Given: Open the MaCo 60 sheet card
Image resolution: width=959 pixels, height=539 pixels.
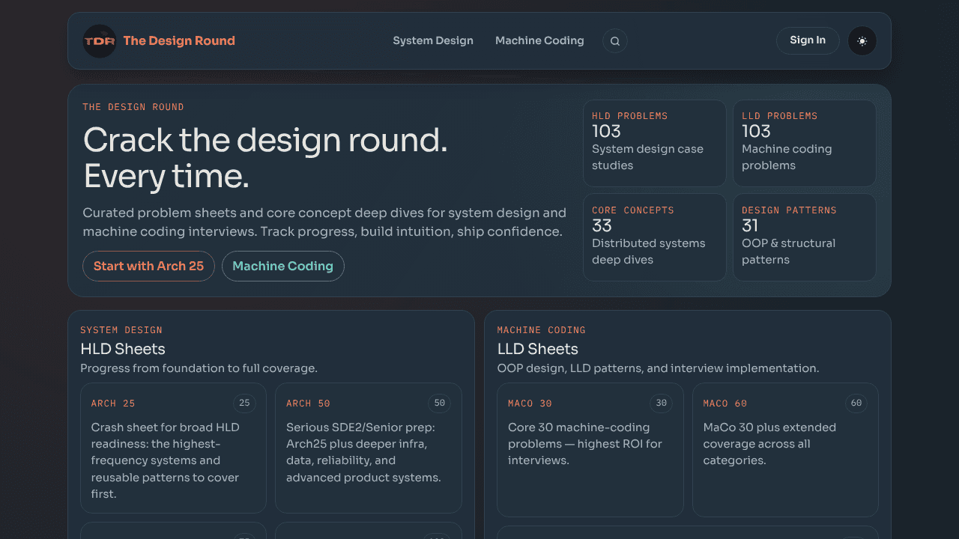Looking at the screenshot, I should tap(785, 450).
